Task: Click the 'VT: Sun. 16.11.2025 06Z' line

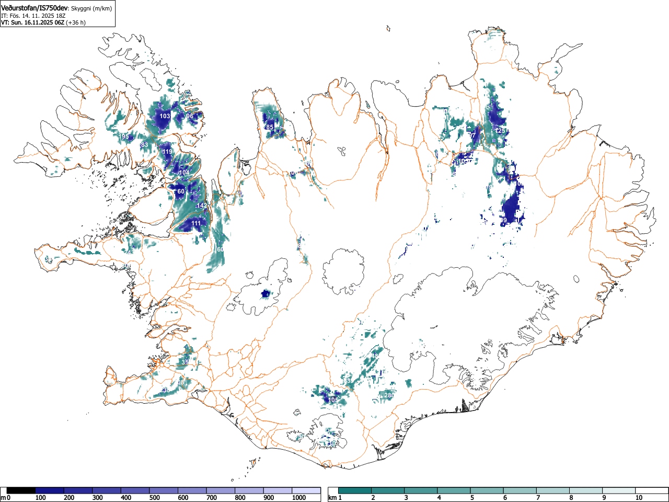Action: tap(33, 22)
